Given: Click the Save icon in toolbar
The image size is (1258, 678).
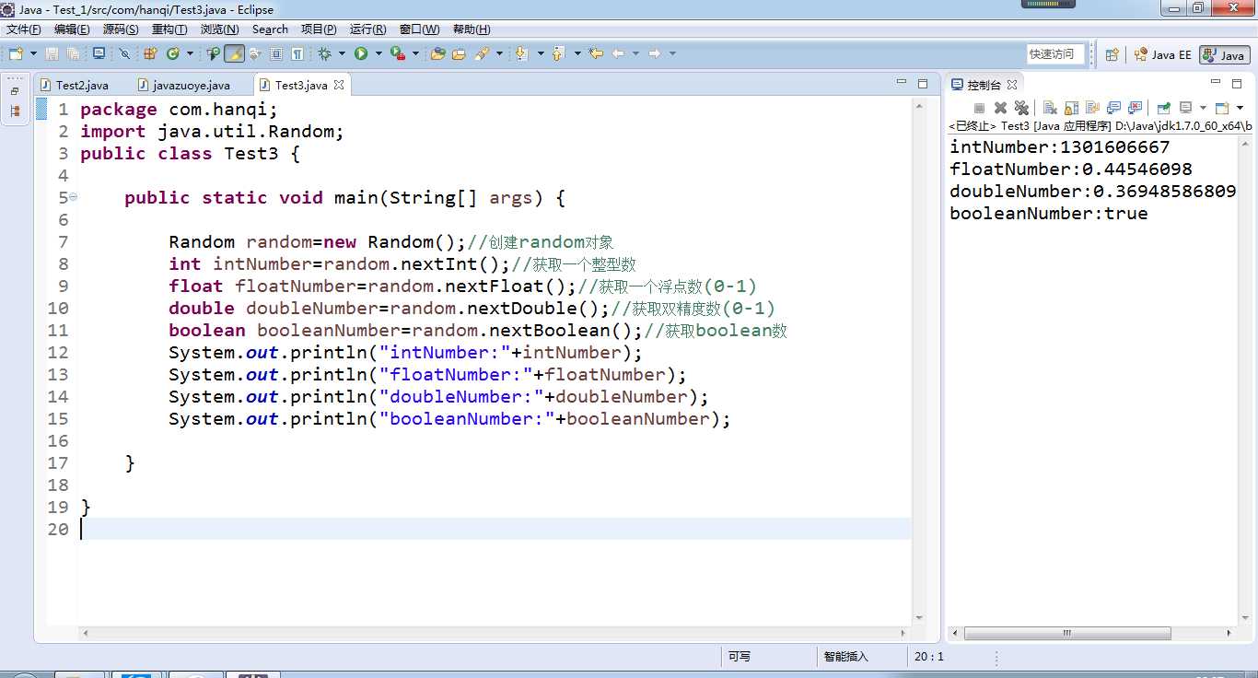Looking at the screenshot, I should click(x=52, y=53).
